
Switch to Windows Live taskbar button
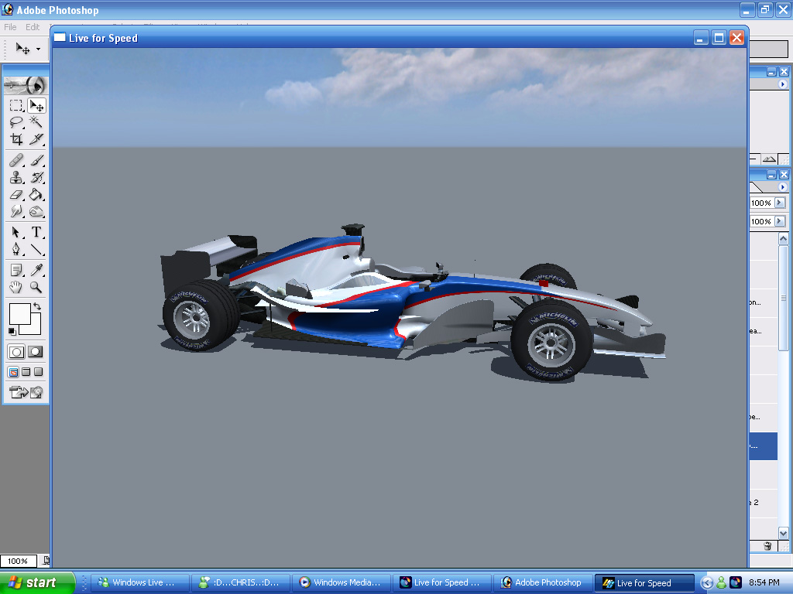[140, 582]
